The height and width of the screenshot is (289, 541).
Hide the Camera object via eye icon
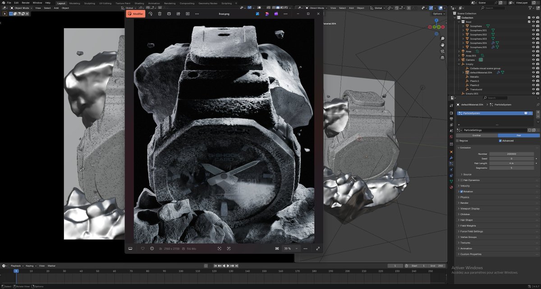[533, 60]
